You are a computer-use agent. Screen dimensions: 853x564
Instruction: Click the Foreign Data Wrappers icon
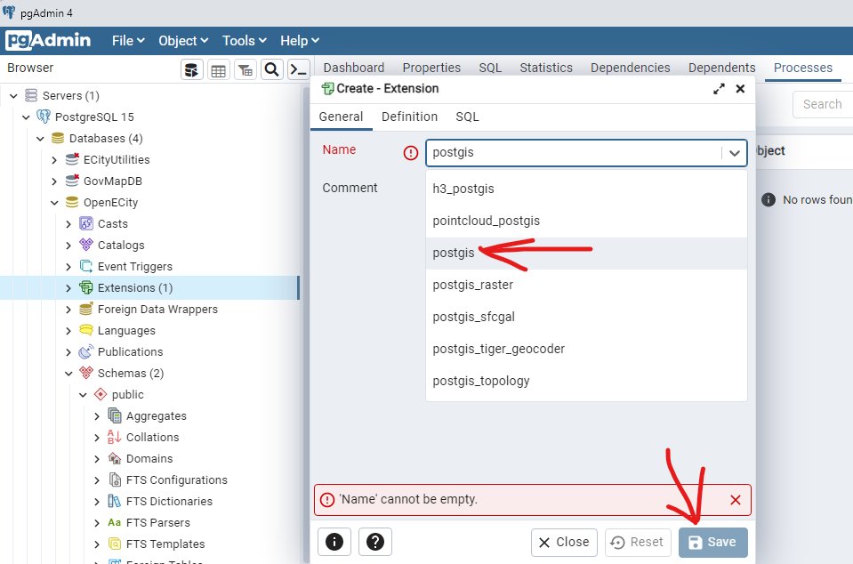pos(86,309)
